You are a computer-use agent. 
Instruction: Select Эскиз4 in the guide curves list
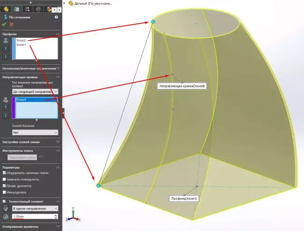(x=36, y=100)
